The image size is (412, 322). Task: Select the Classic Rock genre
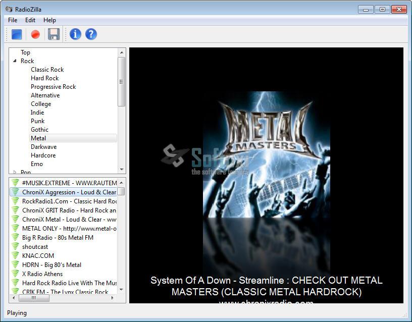click(x=47, y=70)
